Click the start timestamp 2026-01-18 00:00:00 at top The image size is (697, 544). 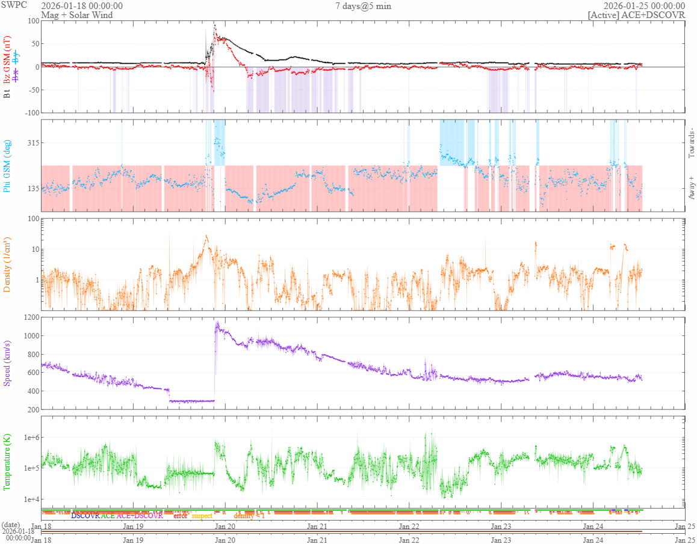(x=82, y=6)
